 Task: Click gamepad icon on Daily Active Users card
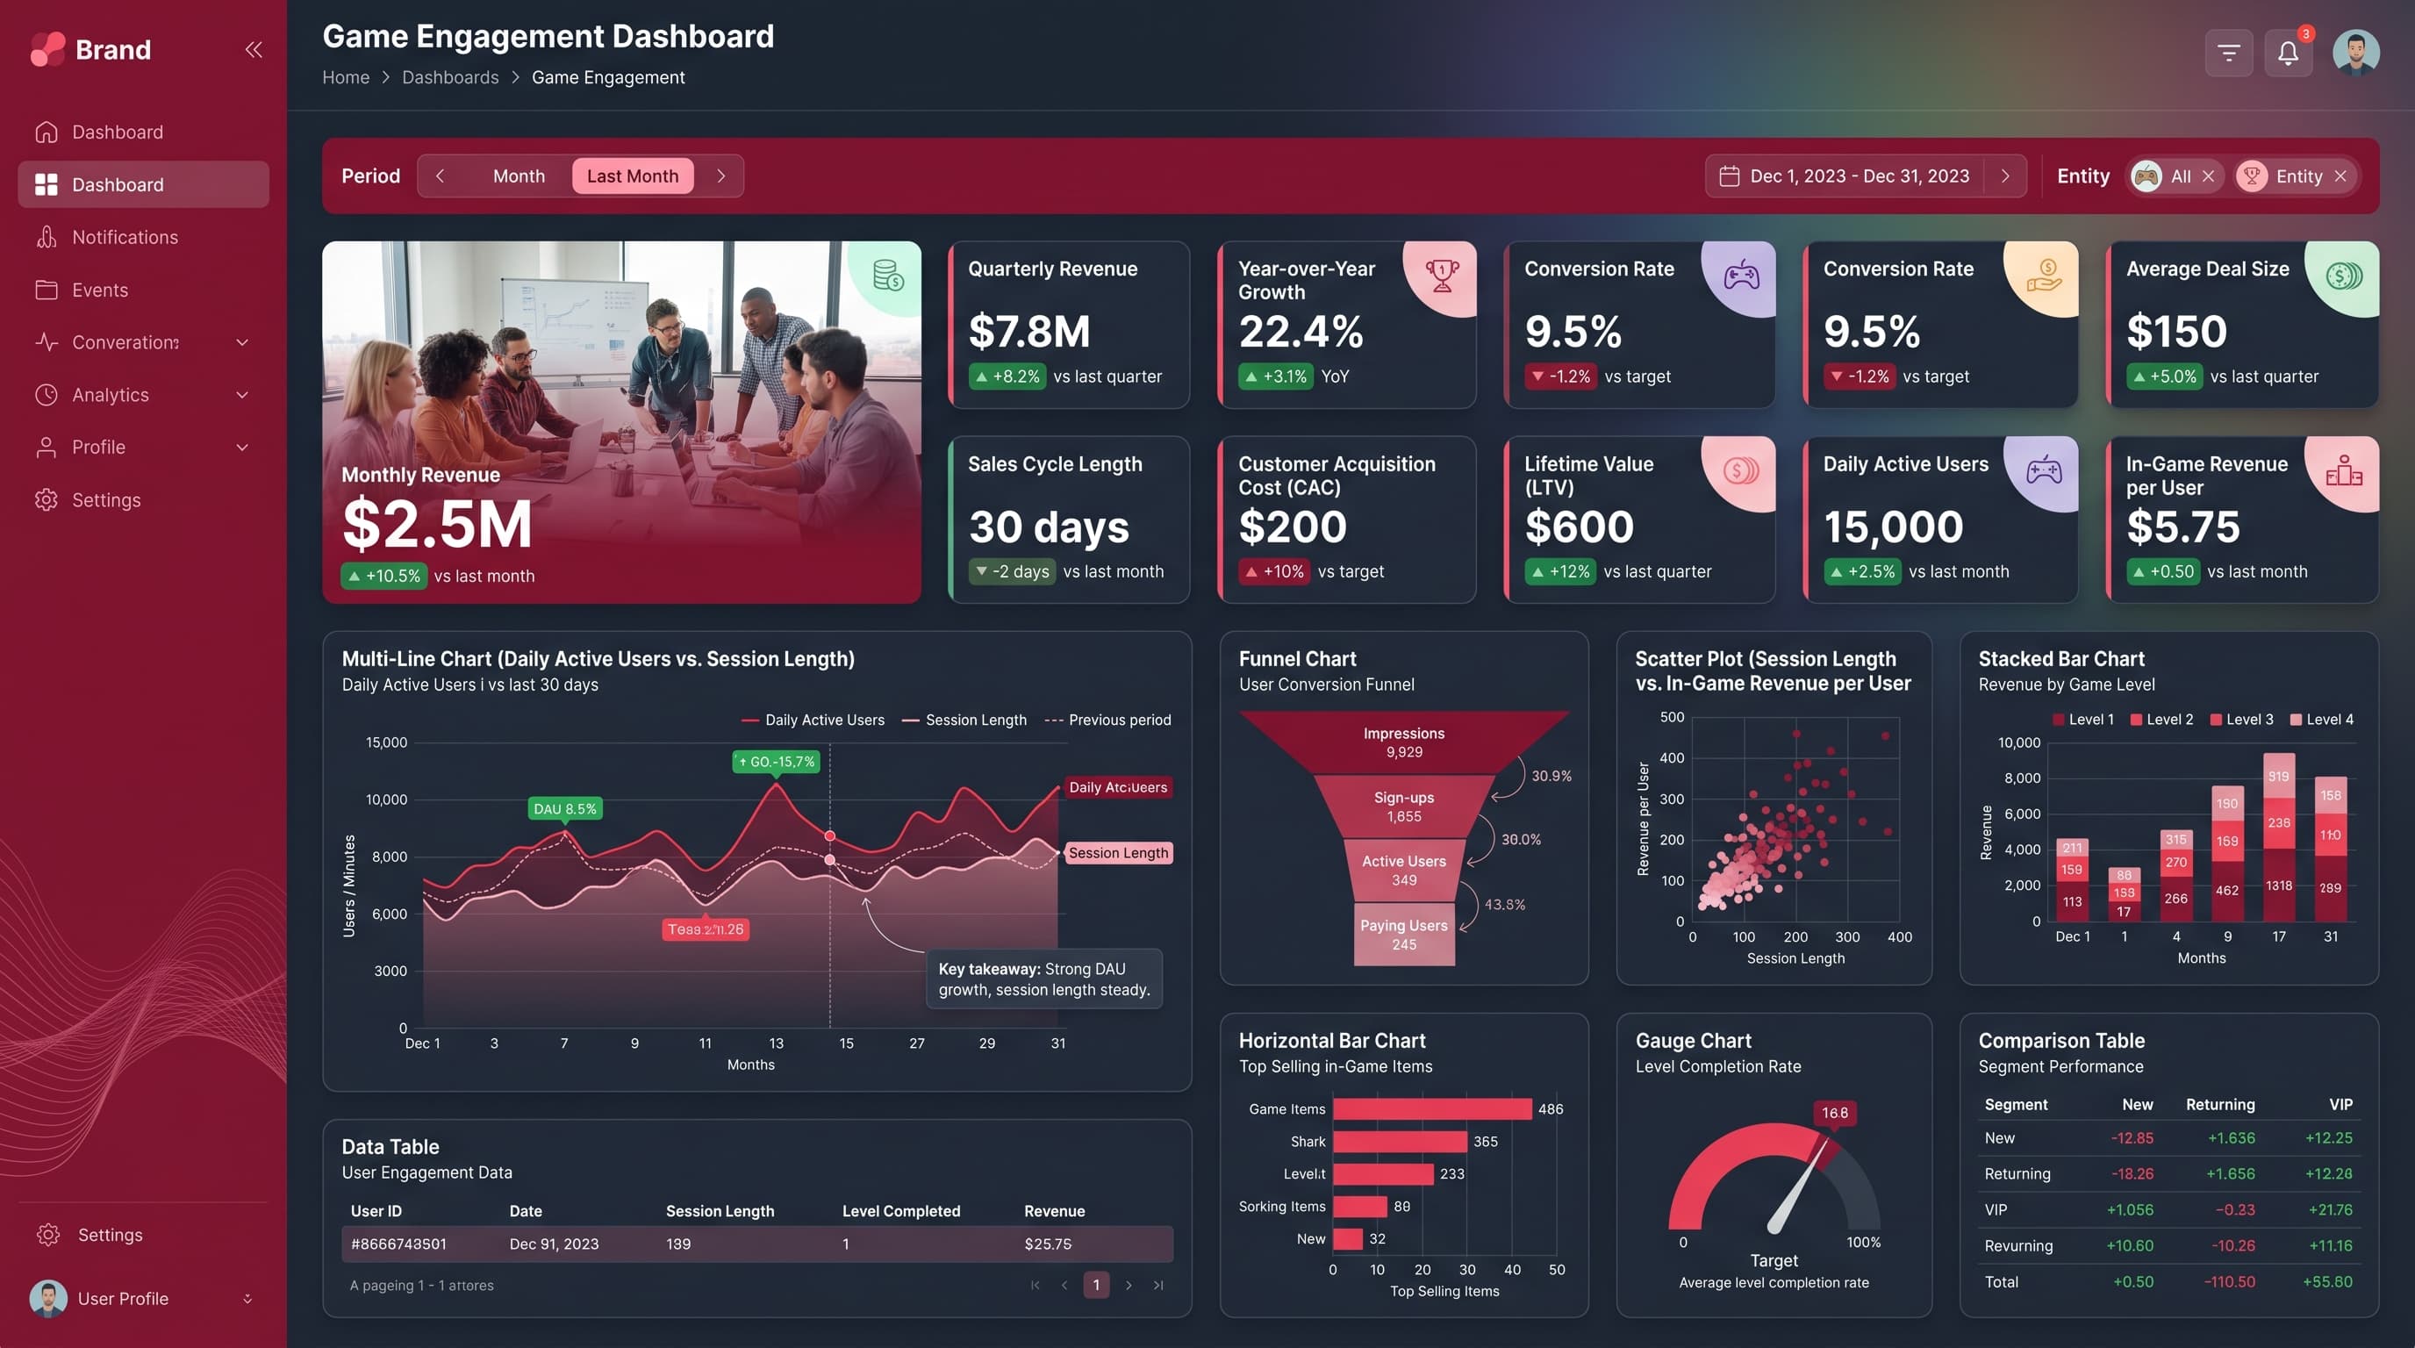coord(2044,470)
